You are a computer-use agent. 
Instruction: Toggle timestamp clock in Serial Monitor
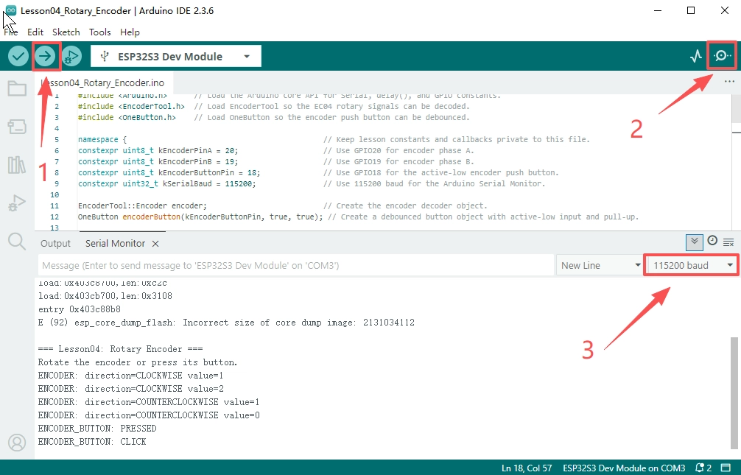[x=712, y=241]
